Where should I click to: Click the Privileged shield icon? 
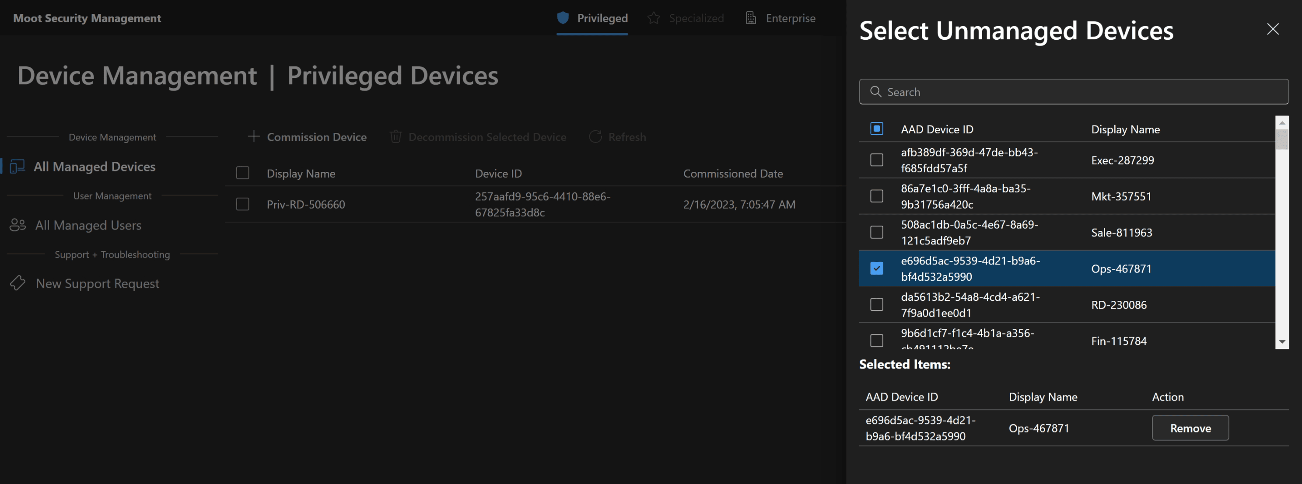click(x=563, y=18)
